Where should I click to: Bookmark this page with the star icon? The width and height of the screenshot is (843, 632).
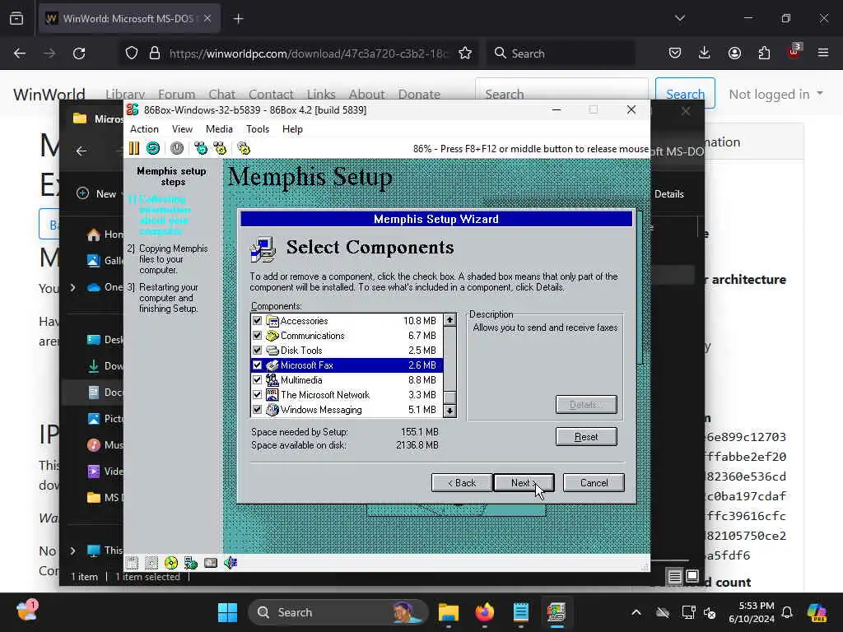465,53
